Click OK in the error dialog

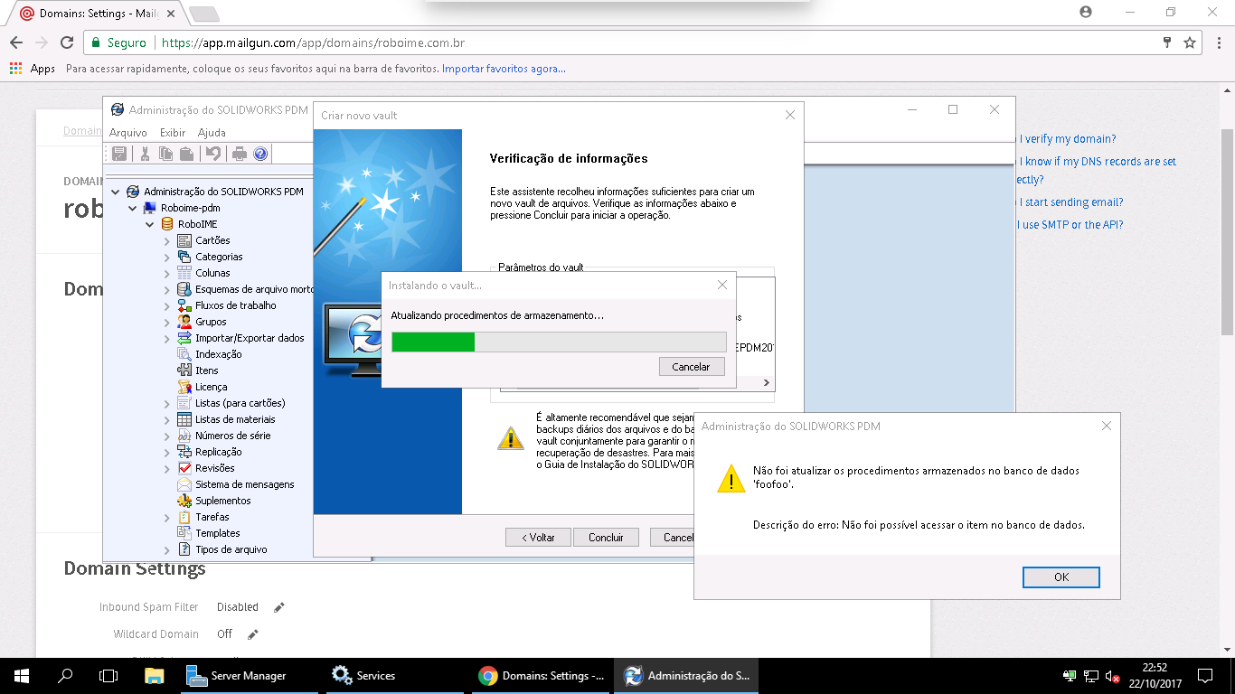coord(1061,577)
